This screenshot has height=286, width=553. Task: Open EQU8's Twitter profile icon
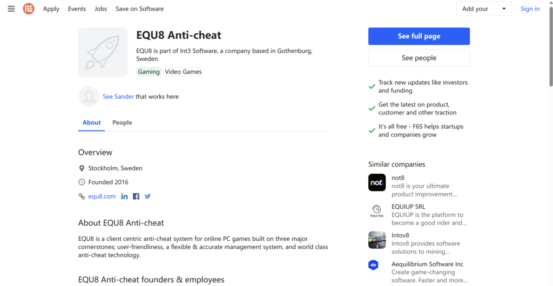click(x=147, y=196)
